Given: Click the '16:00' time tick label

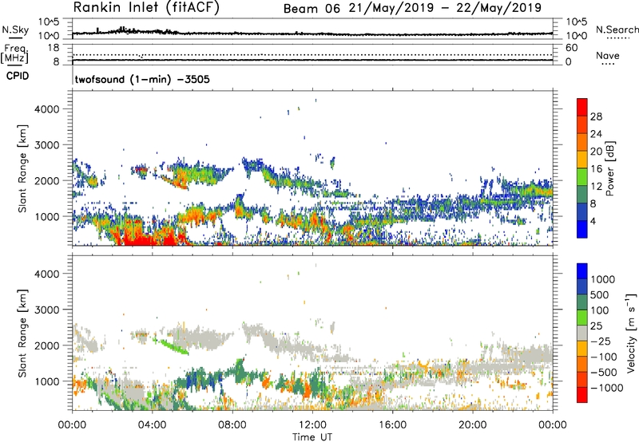Looking at the screenshot, I should click(392, 425).
